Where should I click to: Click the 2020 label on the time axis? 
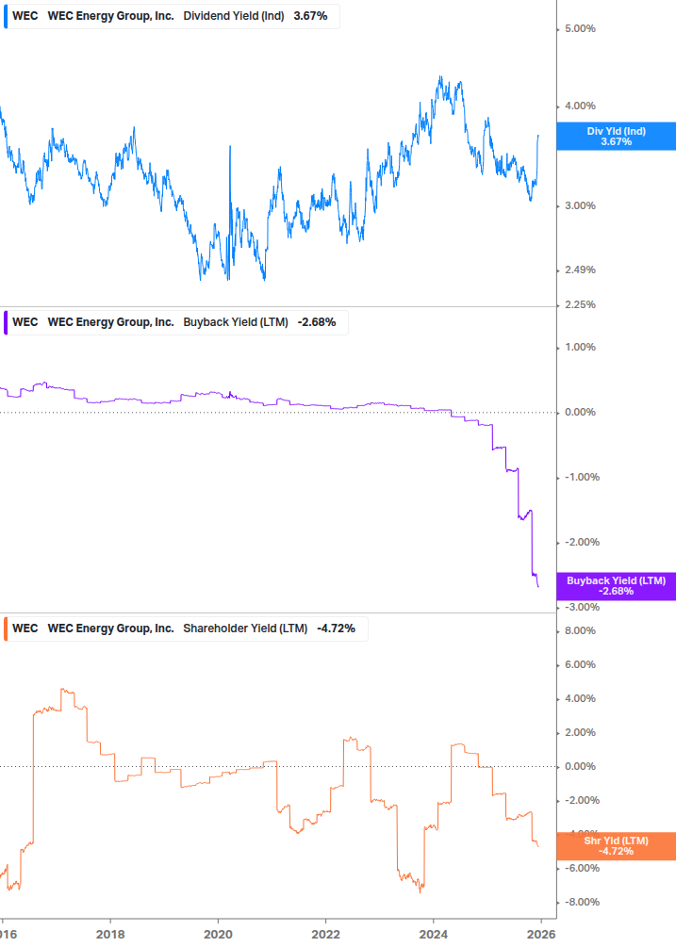click(x=218, y=935)
